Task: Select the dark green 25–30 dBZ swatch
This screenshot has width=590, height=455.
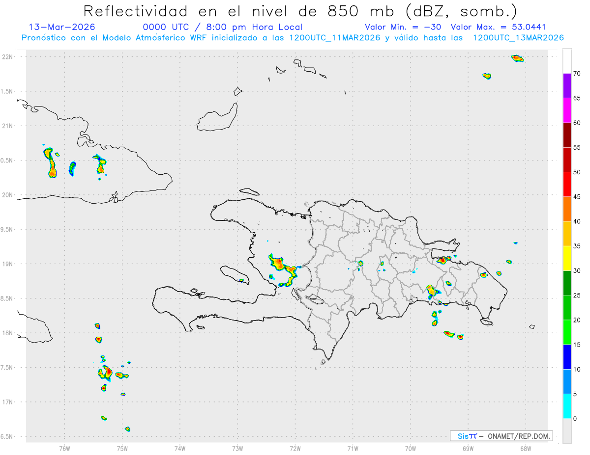Action: pyautogui.click(x=567, y=283)
